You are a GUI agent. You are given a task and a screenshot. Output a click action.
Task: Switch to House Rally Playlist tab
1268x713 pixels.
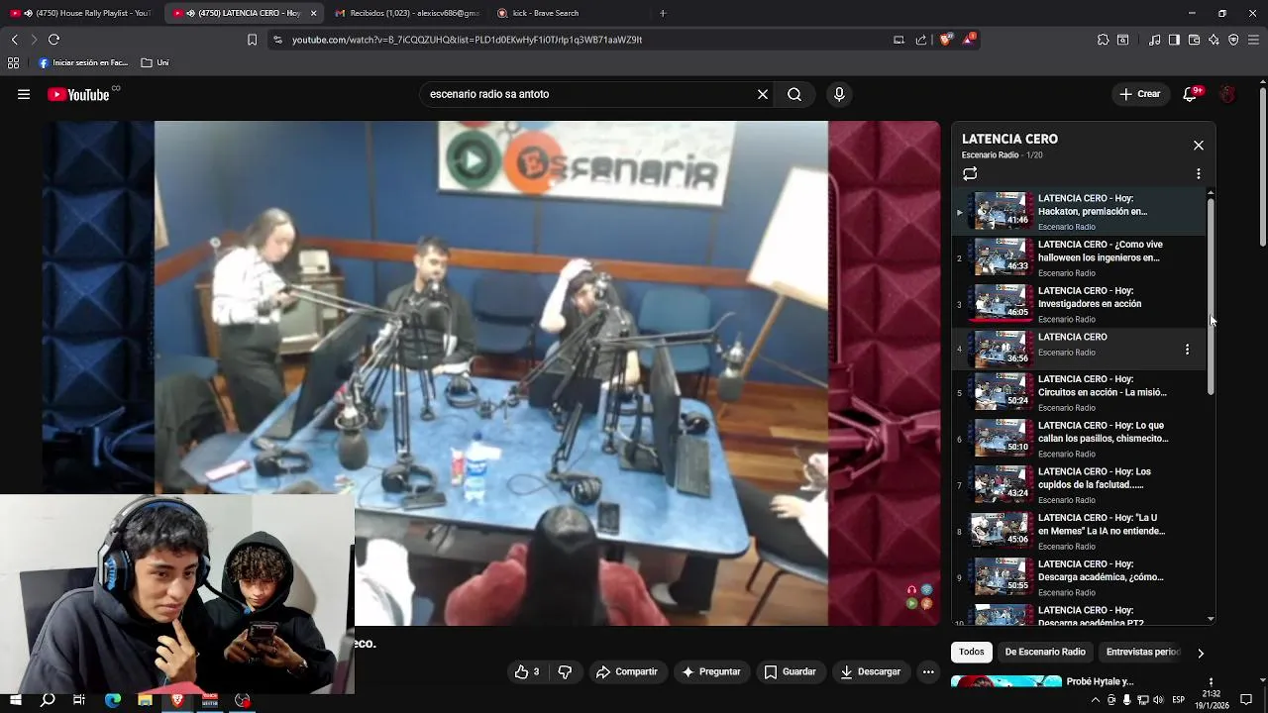[79, 13]
